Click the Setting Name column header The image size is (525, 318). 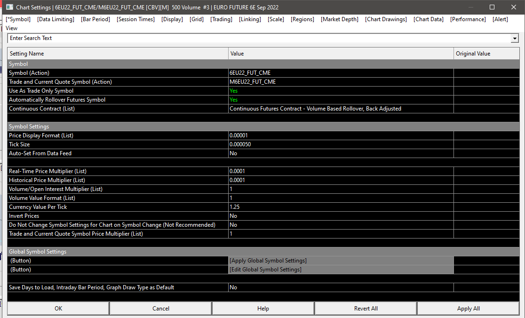click(x=118, y=54)
